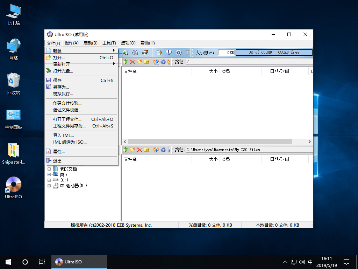This screenshot has height=269, width=358.
Task: Open the Windows notification center icon
Action: 346,262
